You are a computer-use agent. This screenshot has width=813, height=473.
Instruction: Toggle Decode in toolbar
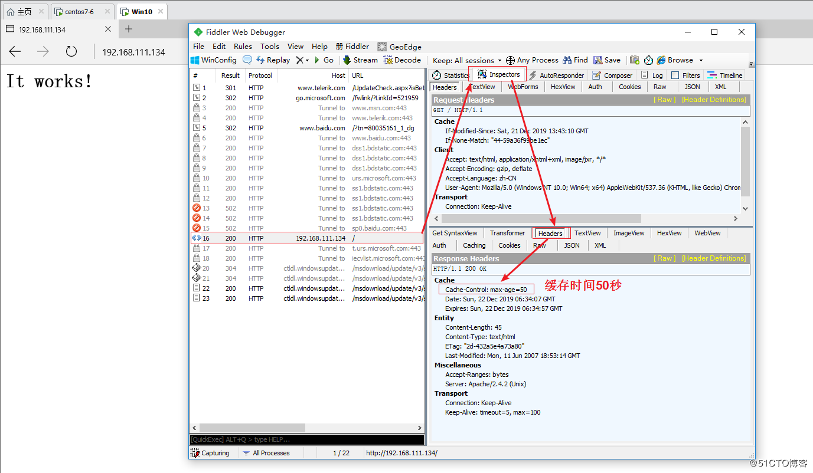pyautogui.click(x=402, y=60)
